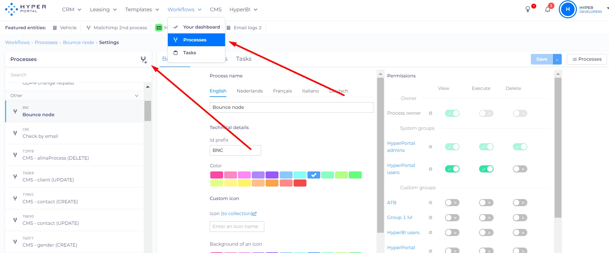Click the gear icon next to HyperBI users
Viewport: 609px width, 253px height.
point(431,232)
